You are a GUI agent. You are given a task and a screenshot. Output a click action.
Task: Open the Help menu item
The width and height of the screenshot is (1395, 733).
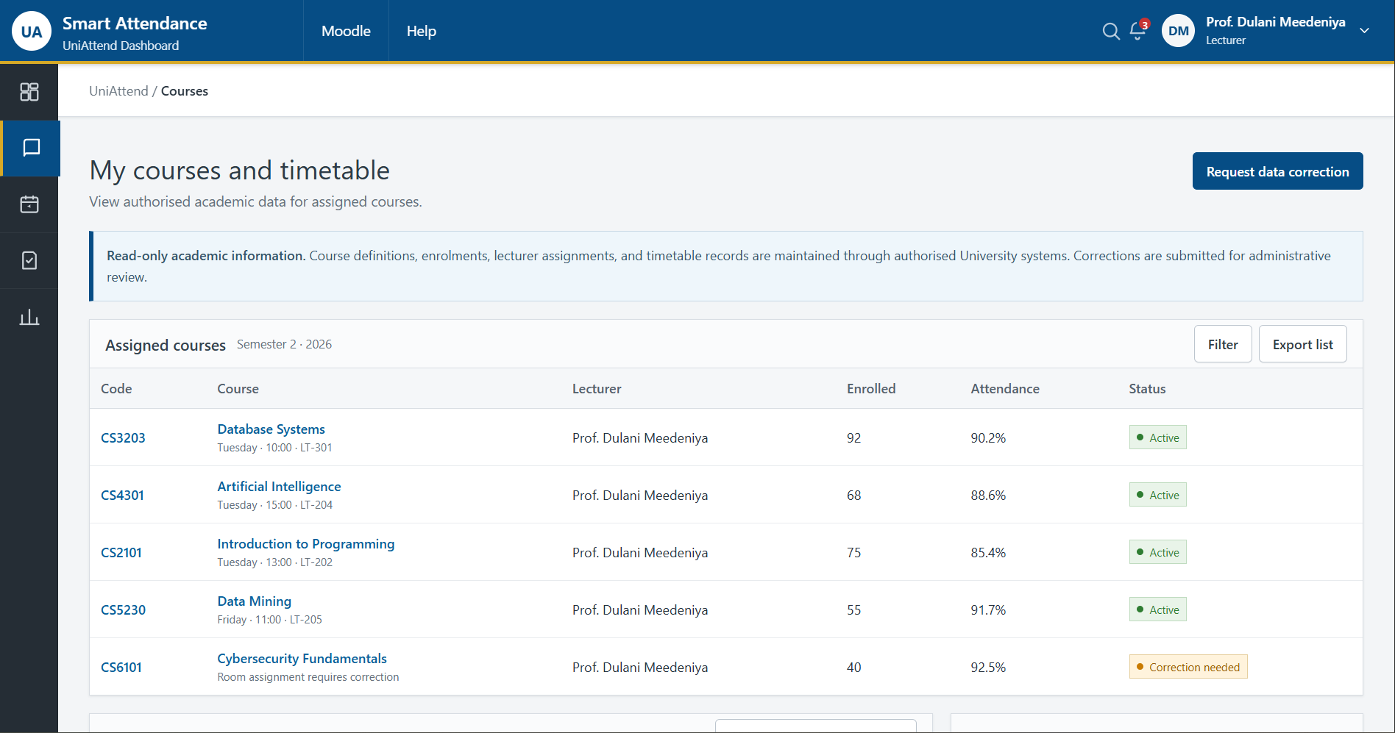[422, 31]
